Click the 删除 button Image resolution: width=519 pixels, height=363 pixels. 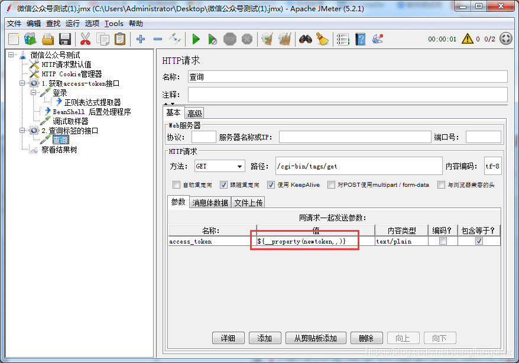(x=366, y=338)
